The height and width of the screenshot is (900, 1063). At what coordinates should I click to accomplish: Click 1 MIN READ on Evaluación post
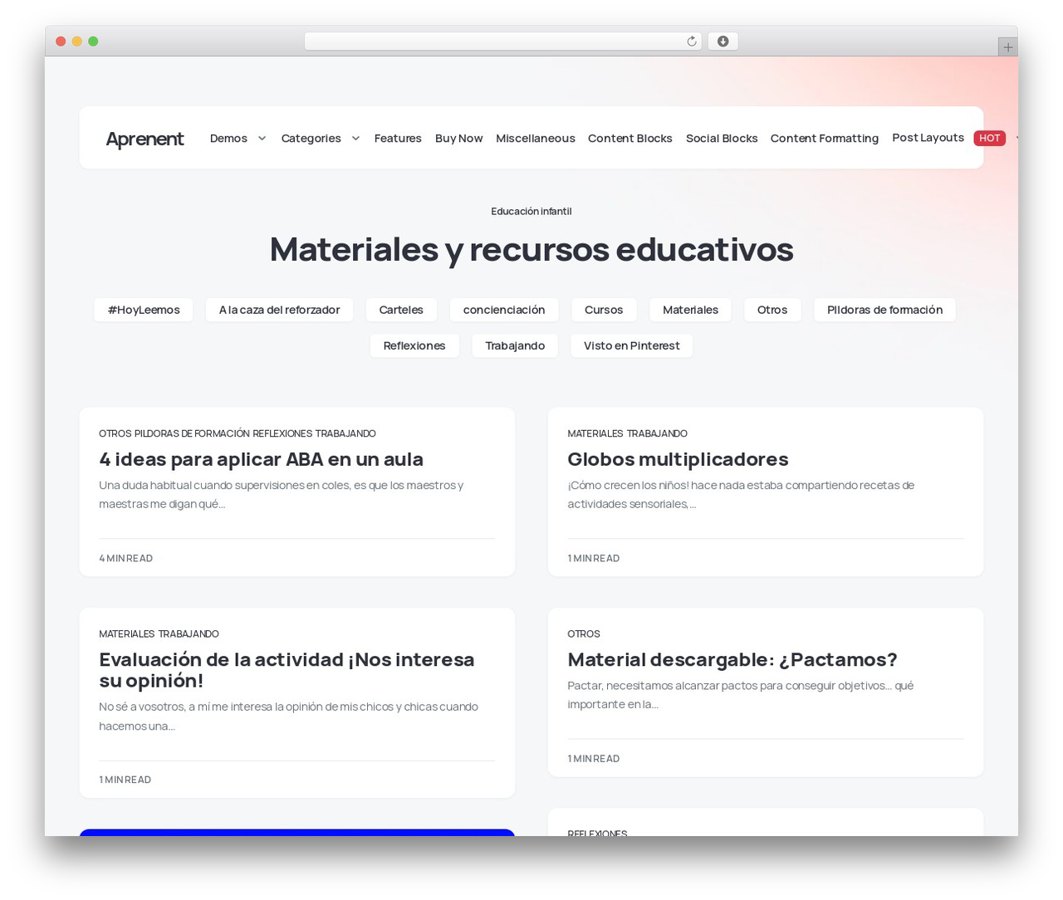tap(125, 780)
